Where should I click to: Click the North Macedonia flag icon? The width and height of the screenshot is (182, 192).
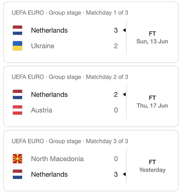(18, 159)
